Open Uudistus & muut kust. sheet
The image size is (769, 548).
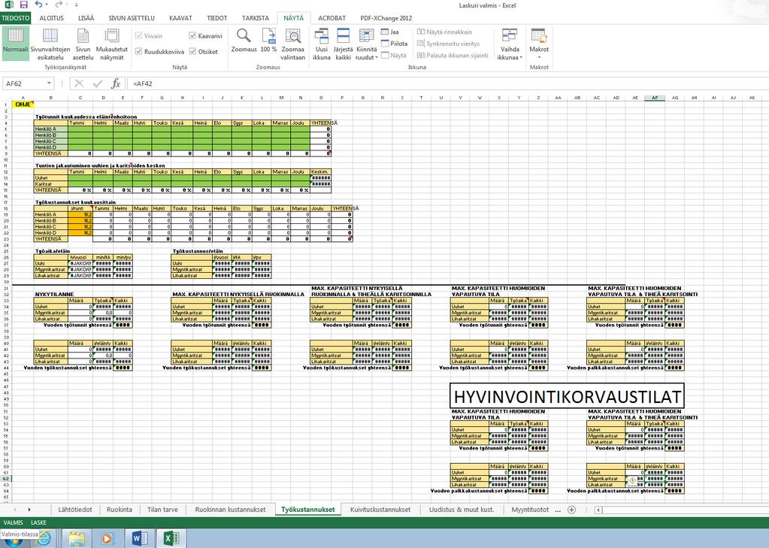[462, 510]
